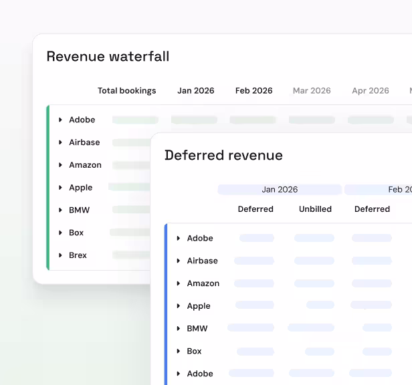Expand Adobe row in Revenue waterfall

tap(60, 120)
